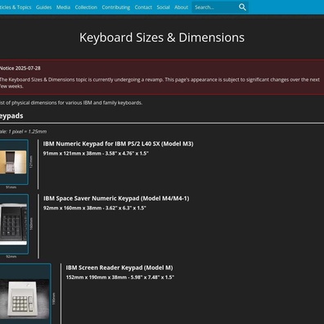This screenshot has height=324, width=324.
Task: Click the Keyboard Sizes & Dimensions heading
Action: tap(162, 38)
